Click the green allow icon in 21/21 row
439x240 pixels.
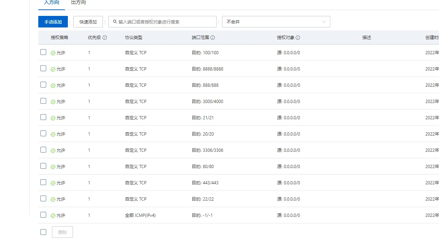[x=53, y=118]
